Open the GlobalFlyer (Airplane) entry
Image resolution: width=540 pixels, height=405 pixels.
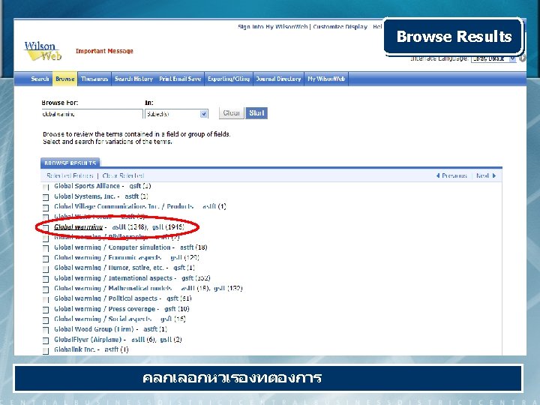pos(88,339)
